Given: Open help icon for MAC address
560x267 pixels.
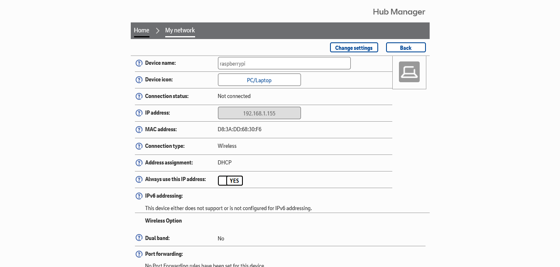Looking at the screenshot, I should (x=139, y=130).
